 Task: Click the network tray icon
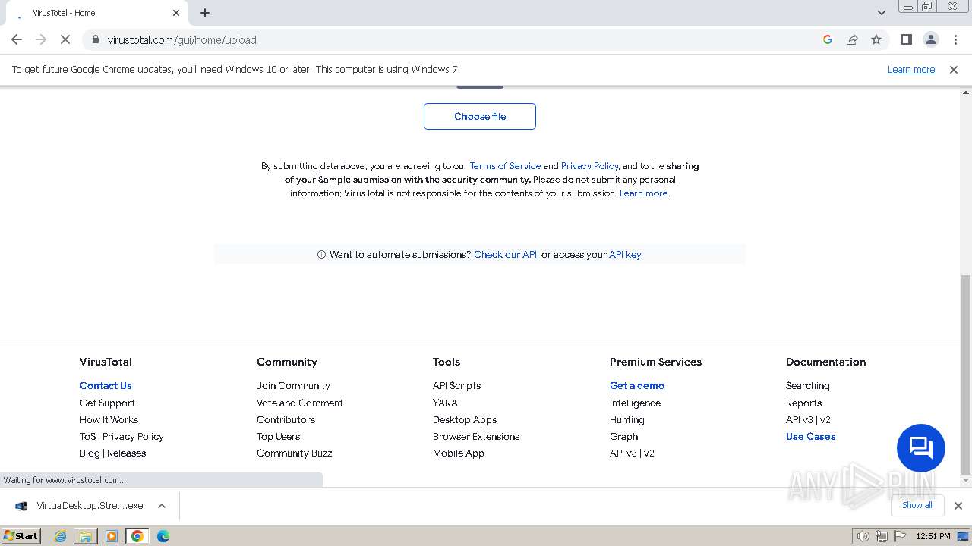pos(882,536)
